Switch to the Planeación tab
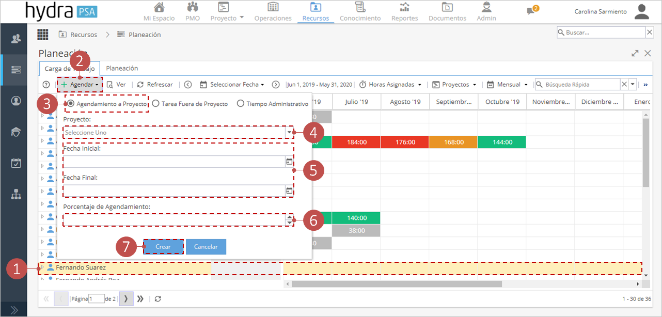 pos(122,68)
